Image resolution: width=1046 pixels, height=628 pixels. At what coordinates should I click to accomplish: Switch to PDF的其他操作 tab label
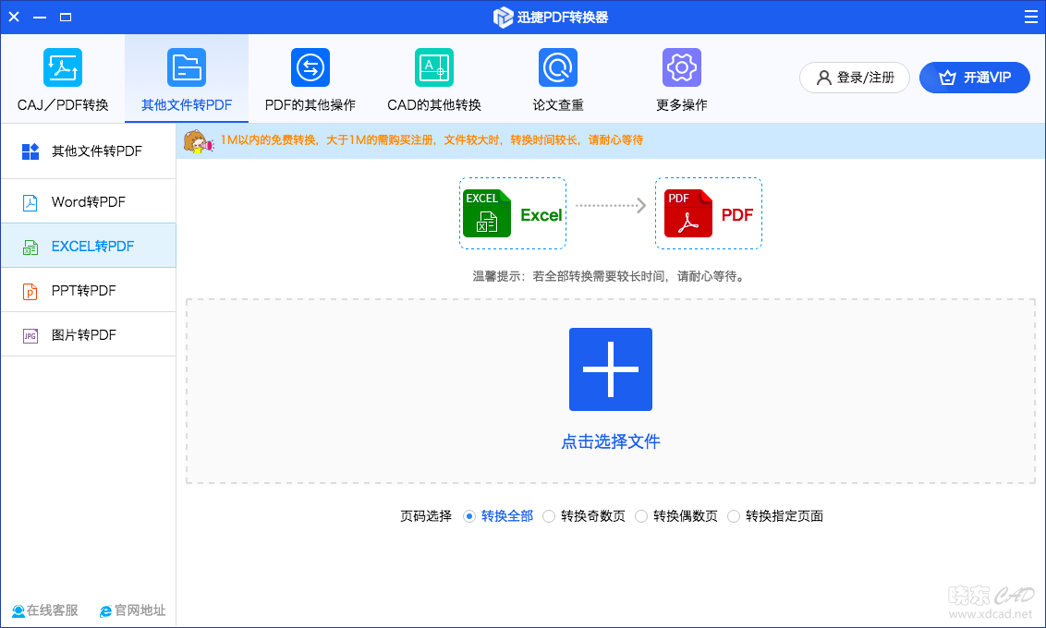310,105
